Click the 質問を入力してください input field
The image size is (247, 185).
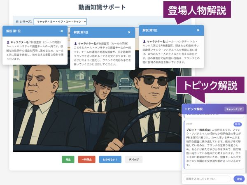pos(207,179)
